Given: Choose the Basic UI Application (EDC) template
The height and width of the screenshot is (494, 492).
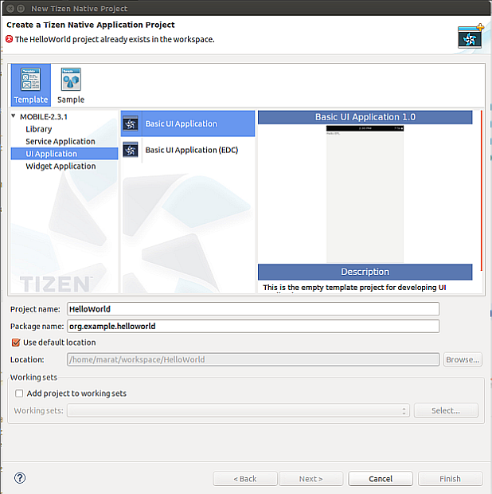Looking at the screenshot, I should pyautogui.click(x=188, y=150).
